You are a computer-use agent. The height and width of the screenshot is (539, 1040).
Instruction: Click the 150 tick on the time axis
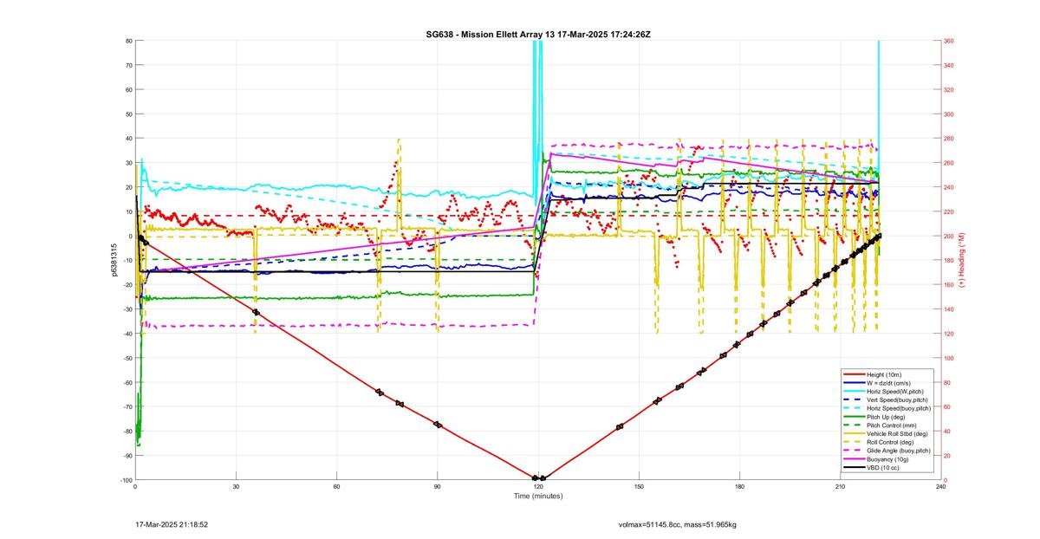(x=639, y=487)
